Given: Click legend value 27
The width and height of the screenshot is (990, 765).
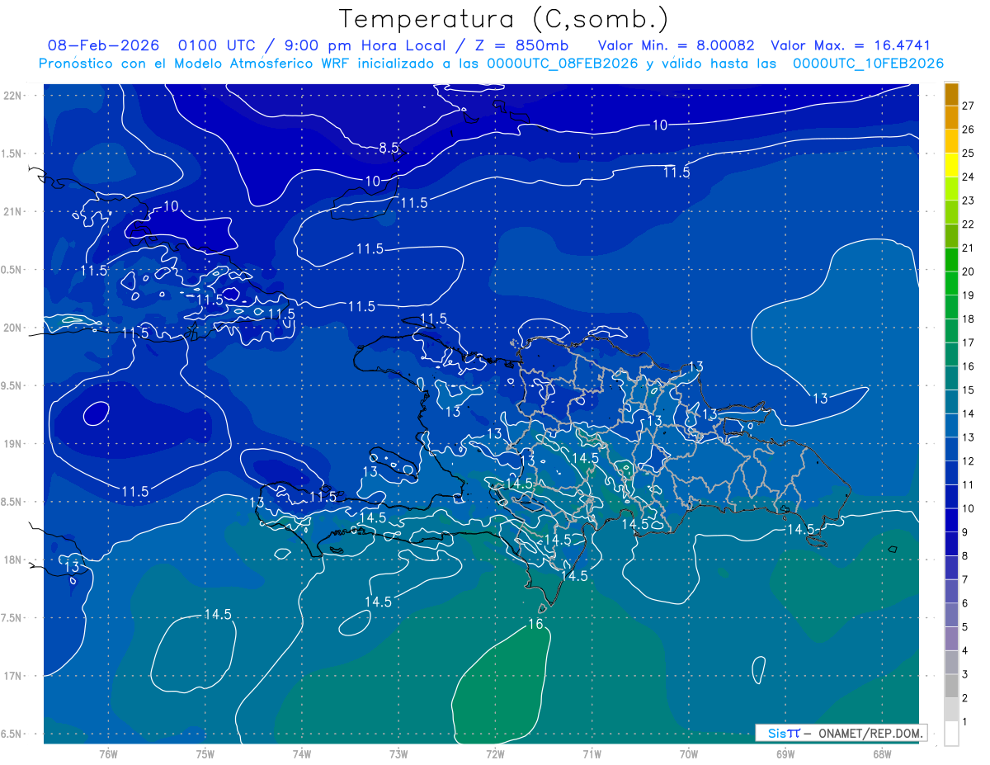Looking at the screenshot, I should tap(968, 106).
